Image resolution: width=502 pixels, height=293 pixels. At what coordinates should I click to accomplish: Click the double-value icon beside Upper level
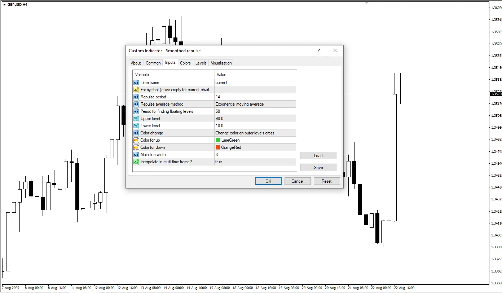coord(136,119)
